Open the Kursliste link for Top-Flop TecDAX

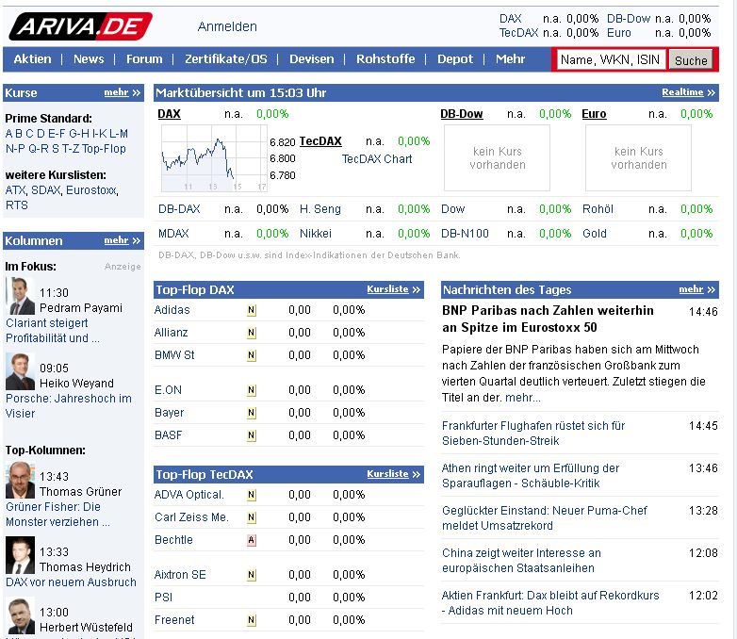[393, 474]
